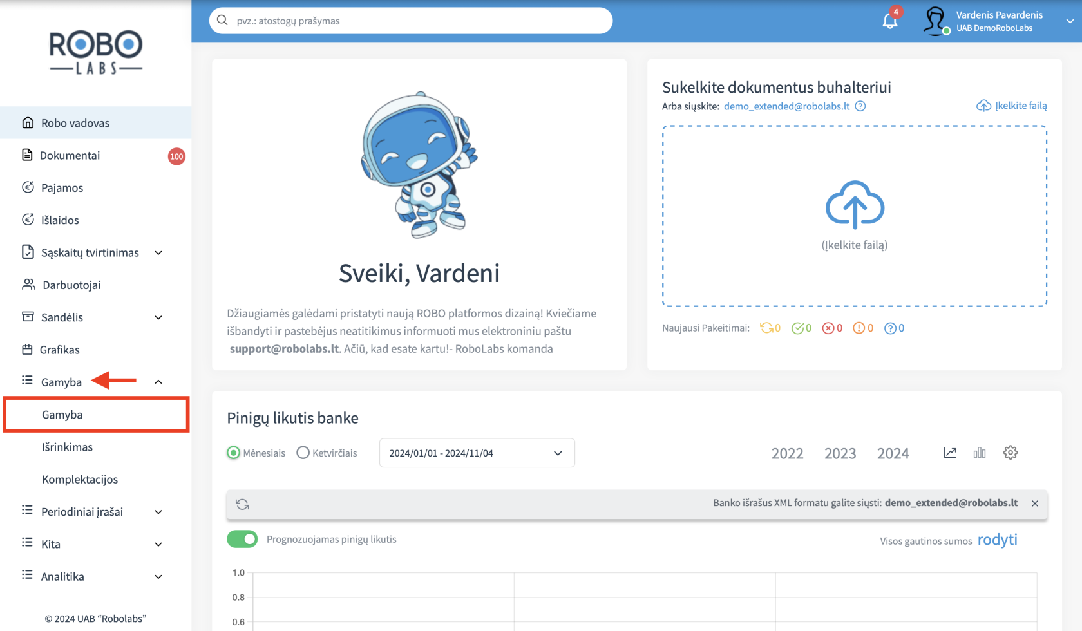Viewport: 1082px width, 631px height.
Task: Click the Kita list icon
Action: click(27, 542)
